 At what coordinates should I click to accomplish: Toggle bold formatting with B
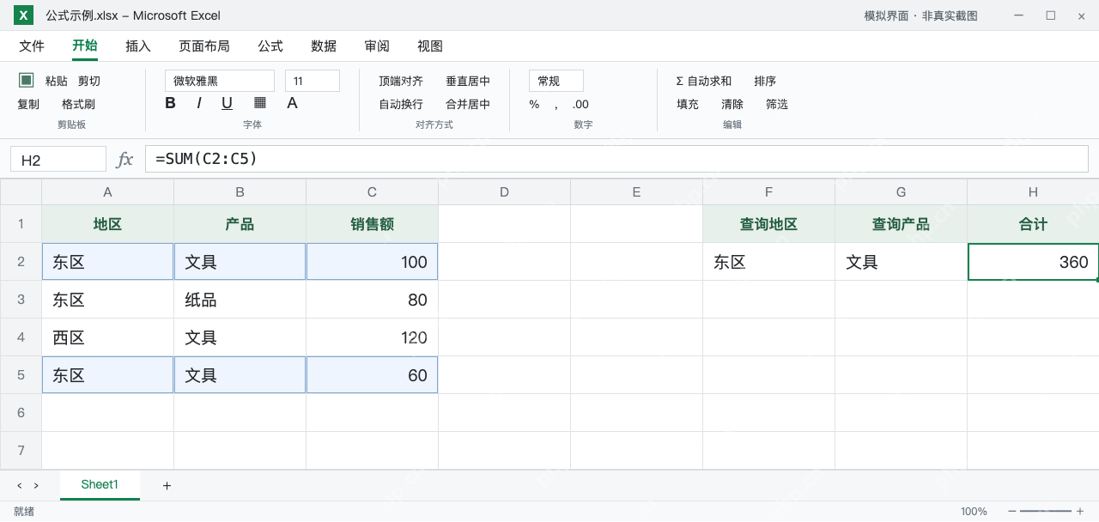pos(170,103)
